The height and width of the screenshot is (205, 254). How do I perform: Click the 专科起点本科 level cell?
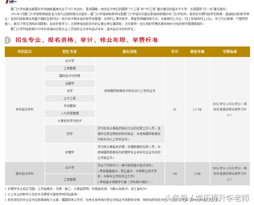[25, 109]
